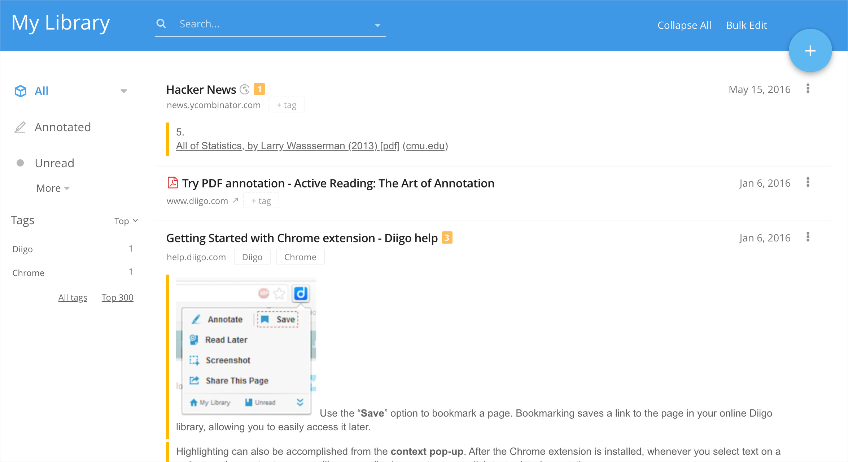The width and height of the screenshot is (848, 462).
Task: Click the Tags section heading
Action: [x=22, y=220]
